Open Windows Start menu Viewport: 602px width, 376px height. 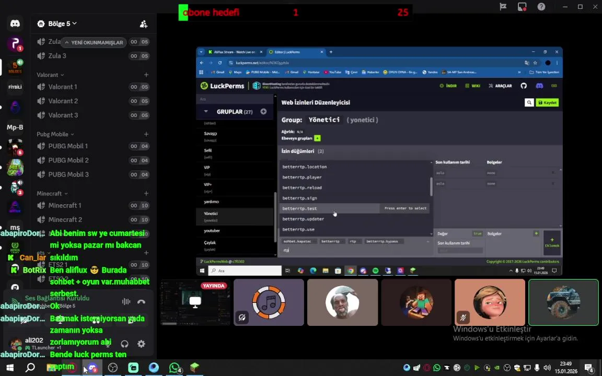coord(10,368)
